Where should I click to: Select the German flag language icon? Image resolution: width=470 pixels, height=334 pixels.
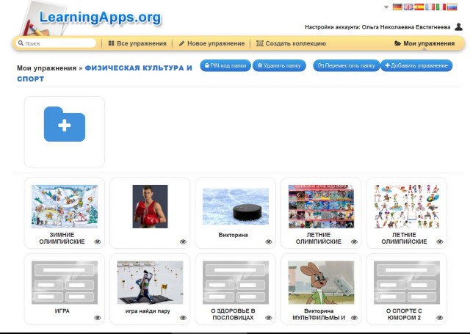(397, 7)
